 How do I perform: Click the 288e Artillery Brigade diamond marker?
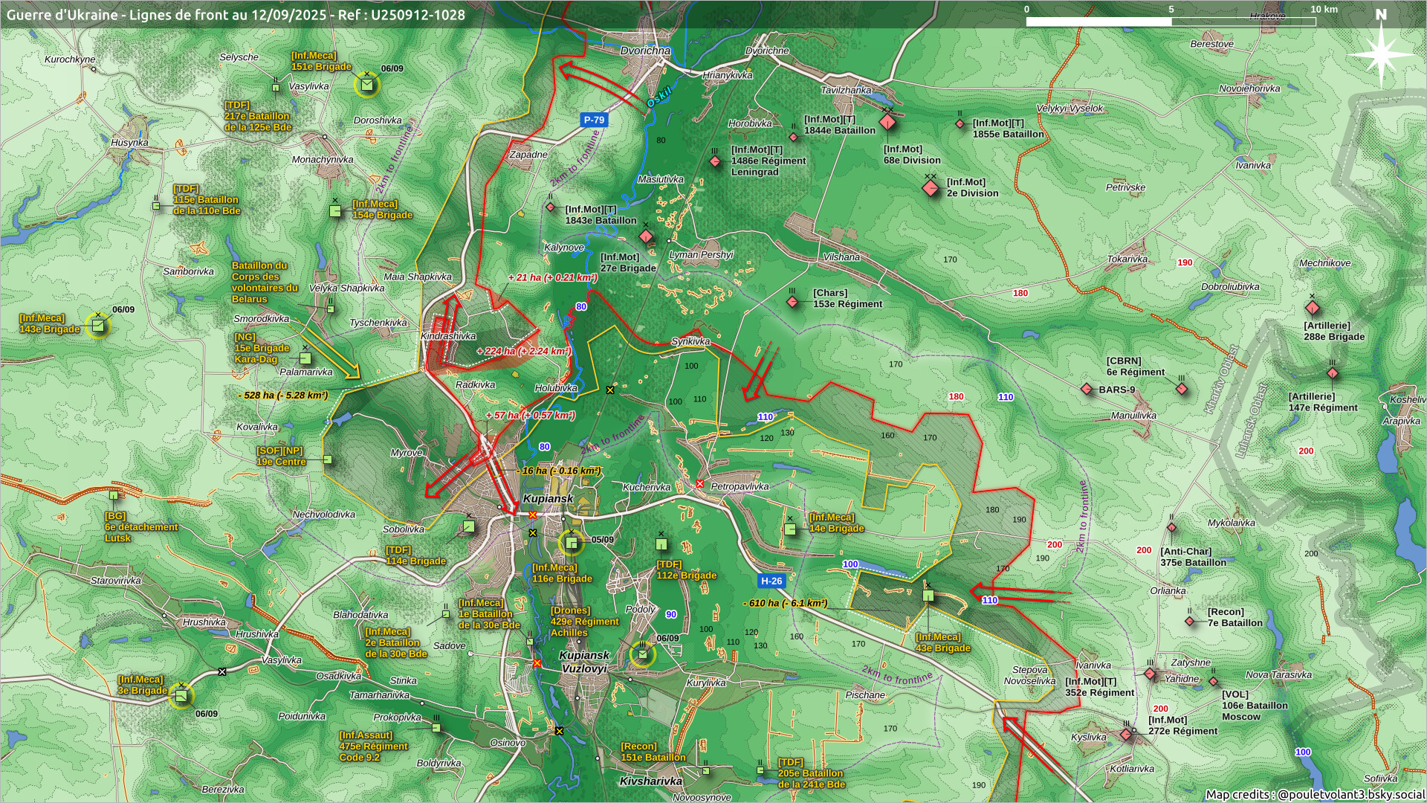[x=1312, y=308]
